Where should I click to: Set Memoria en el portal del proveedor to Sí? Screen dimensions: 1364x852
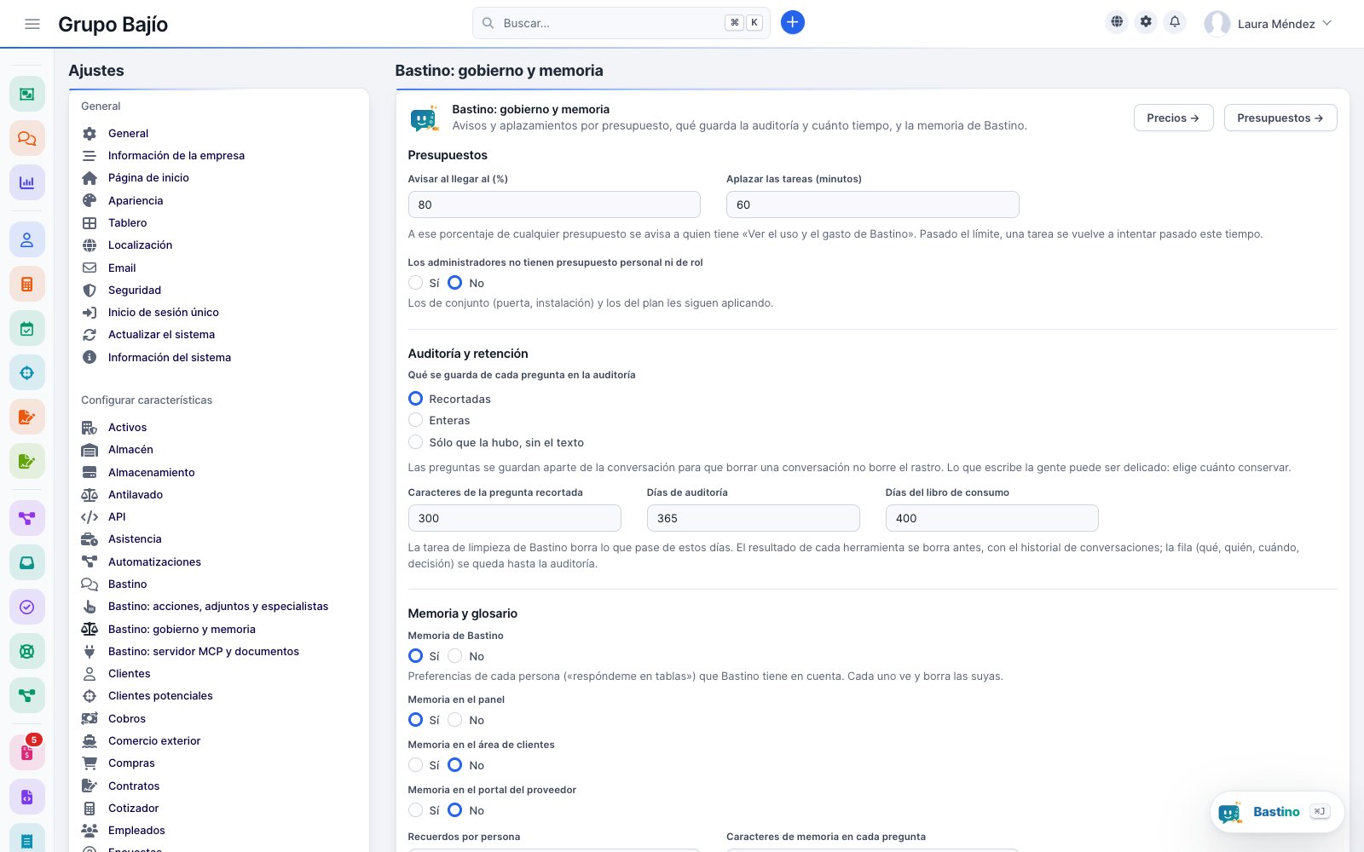415,810
